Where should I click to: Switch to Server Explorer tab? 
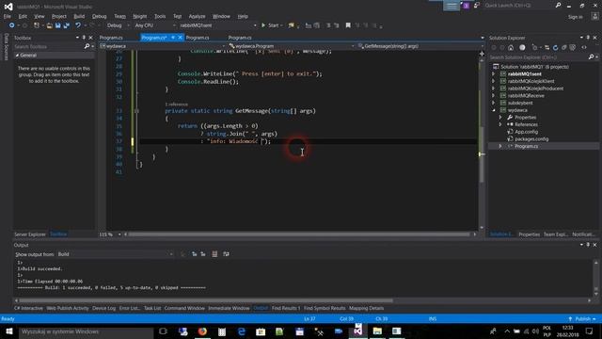pyautogui.click(x=29, y=234)
